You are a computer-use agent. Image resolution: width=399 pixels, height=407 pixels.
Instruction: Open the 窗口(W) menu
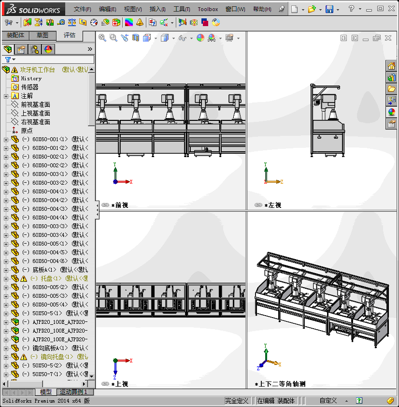click(x=235, y=9)
